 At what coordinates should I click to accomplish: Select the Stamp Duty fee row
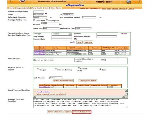click(x=37, y=51)
